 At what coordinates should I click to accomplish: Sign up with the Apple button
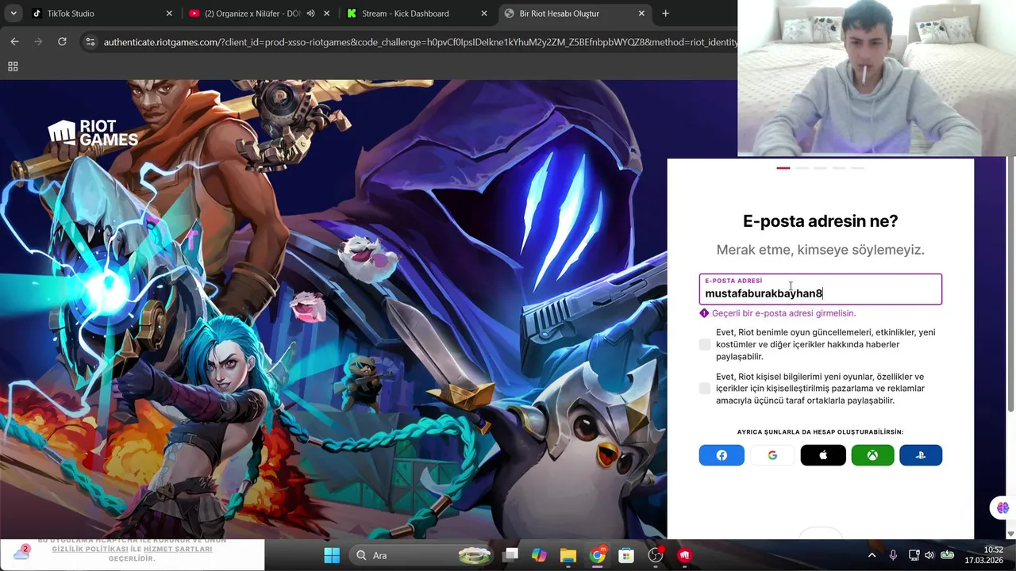tap(823, 455)
